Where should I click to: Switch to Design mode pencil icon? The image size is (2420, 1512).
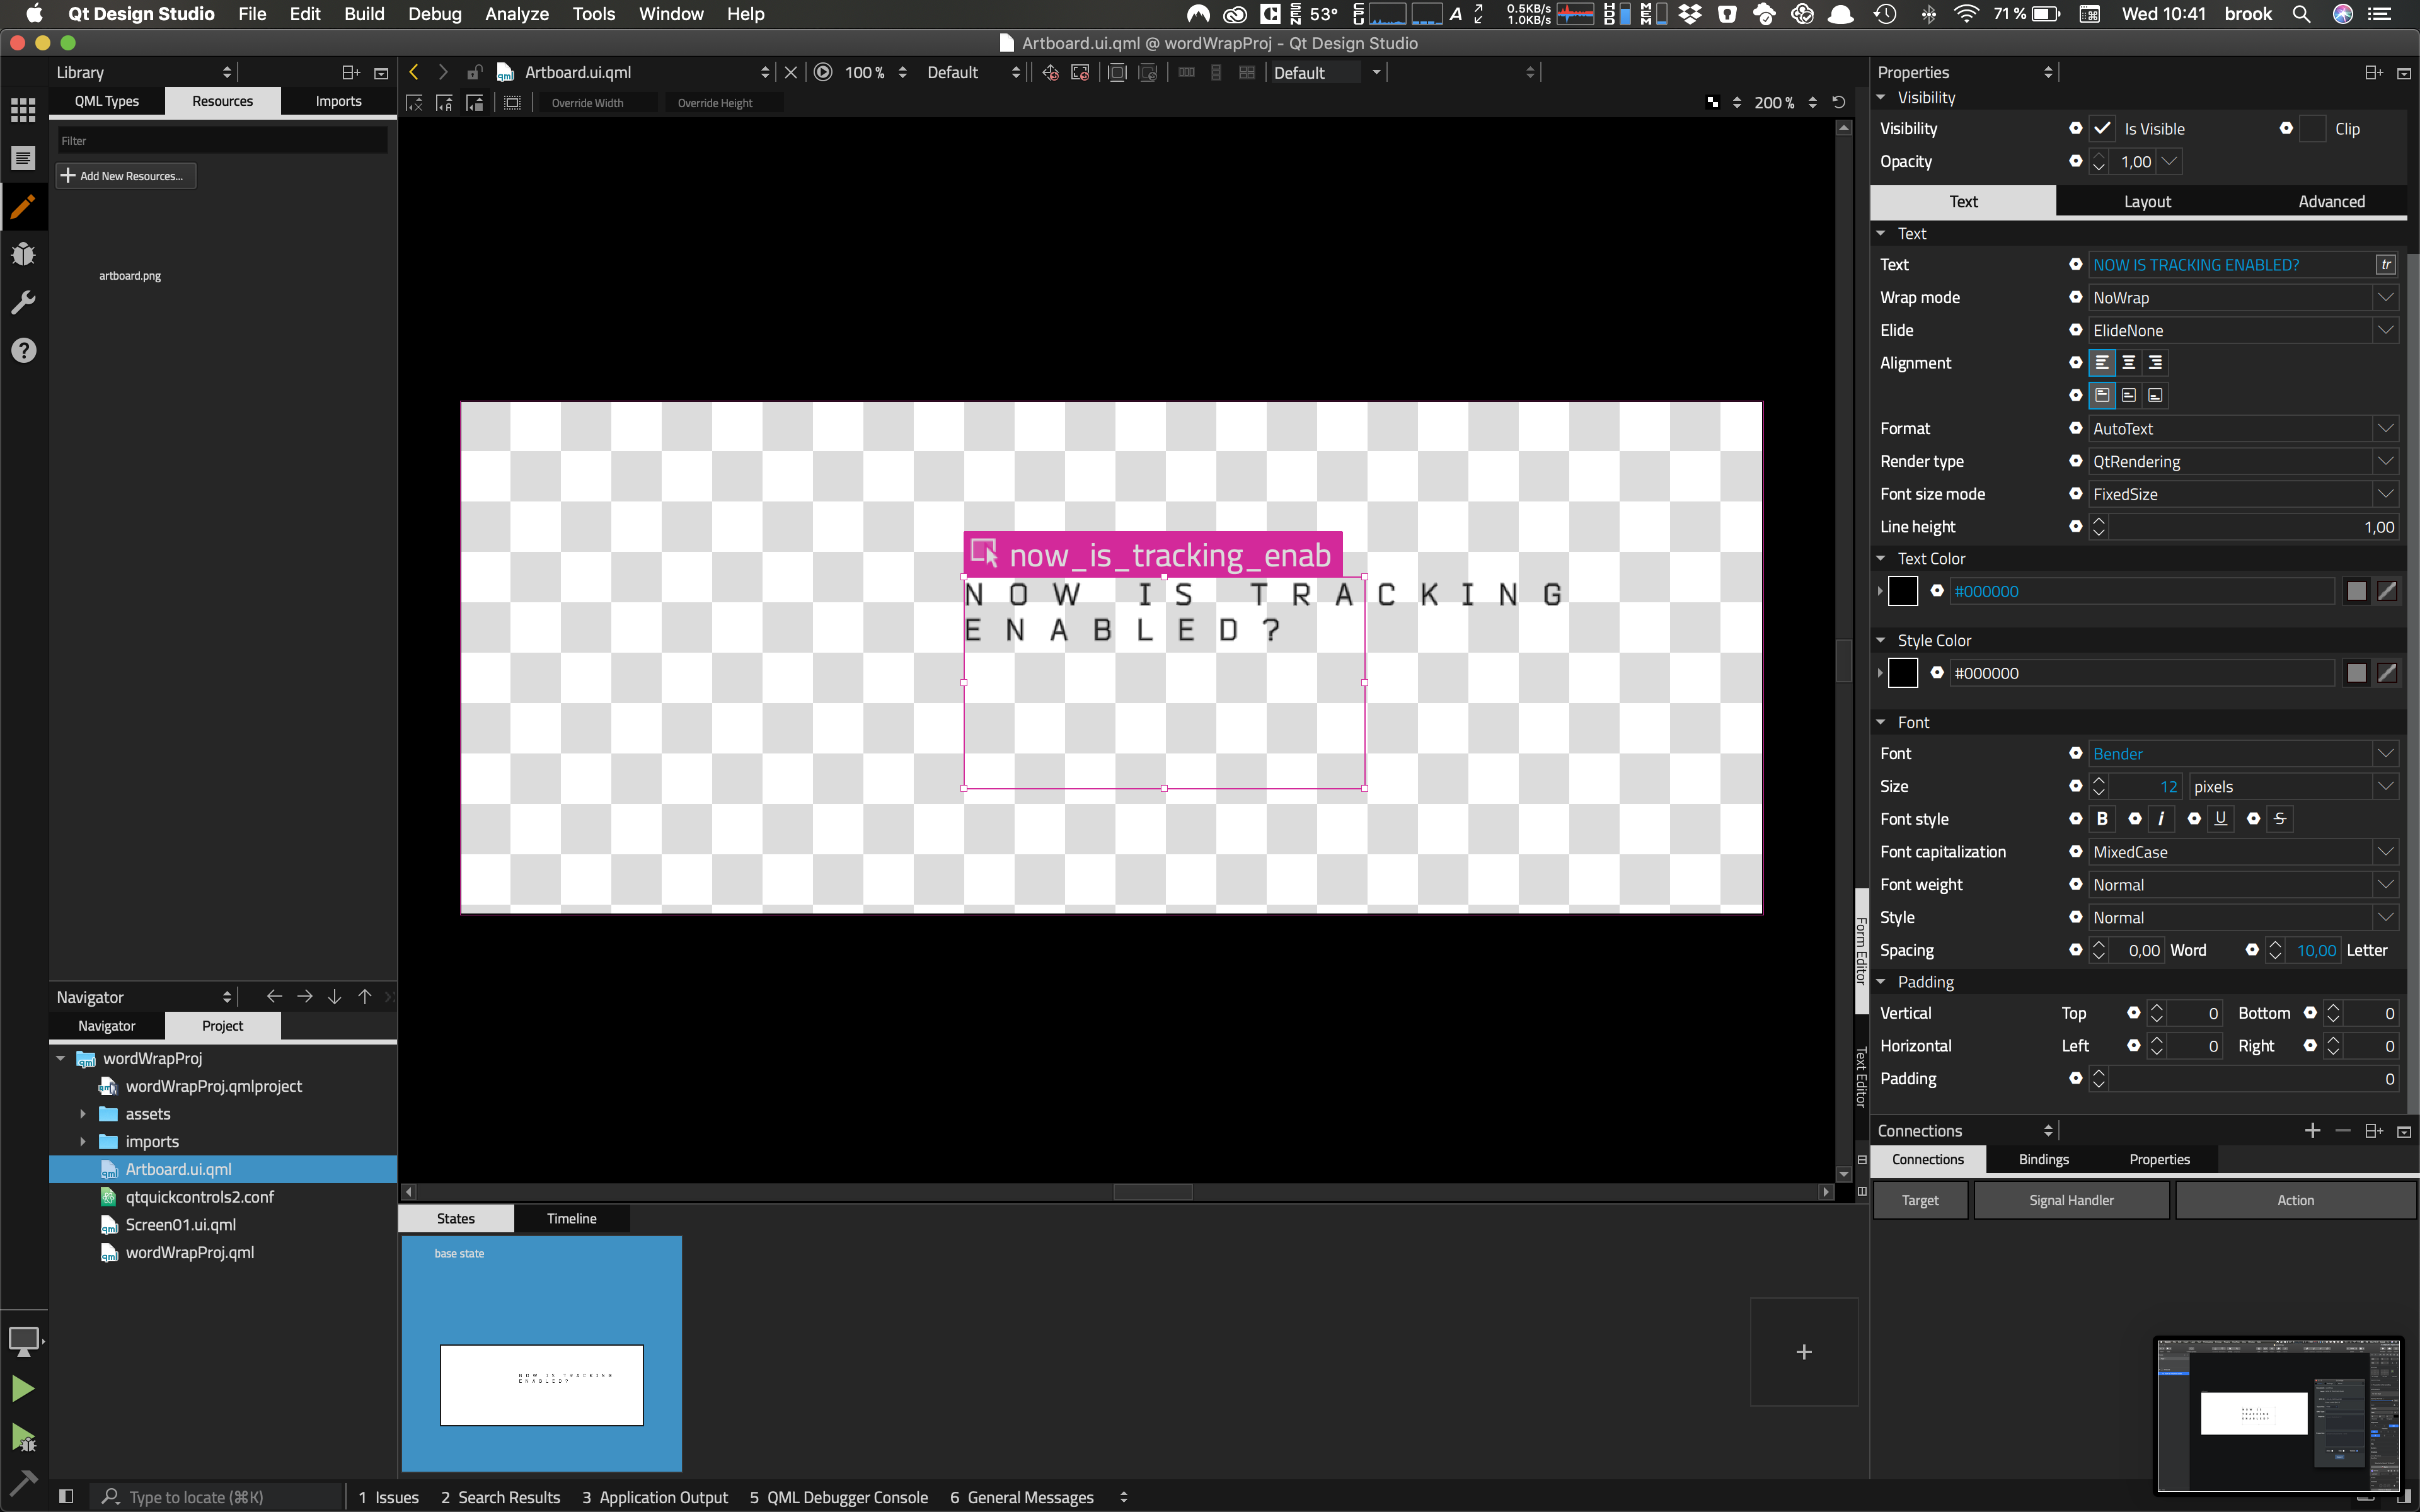click(23, 206)
